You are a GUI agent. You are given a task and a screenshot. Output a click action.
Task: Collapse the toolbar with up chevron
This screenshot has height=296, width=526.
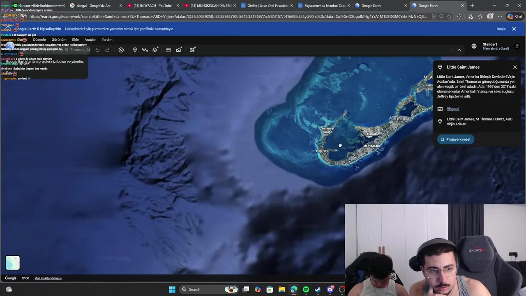(459, 50)
